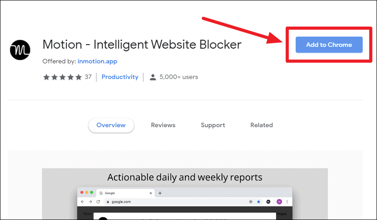Open the Support tab

click(213, 125)
